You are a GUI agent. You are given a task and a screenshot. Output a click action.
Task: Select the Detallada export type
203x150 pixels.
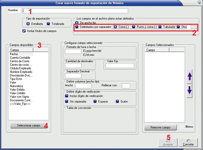[28, 23]
